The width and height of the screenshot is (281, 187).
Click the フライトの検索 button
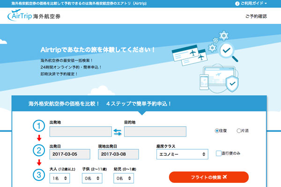209,177
